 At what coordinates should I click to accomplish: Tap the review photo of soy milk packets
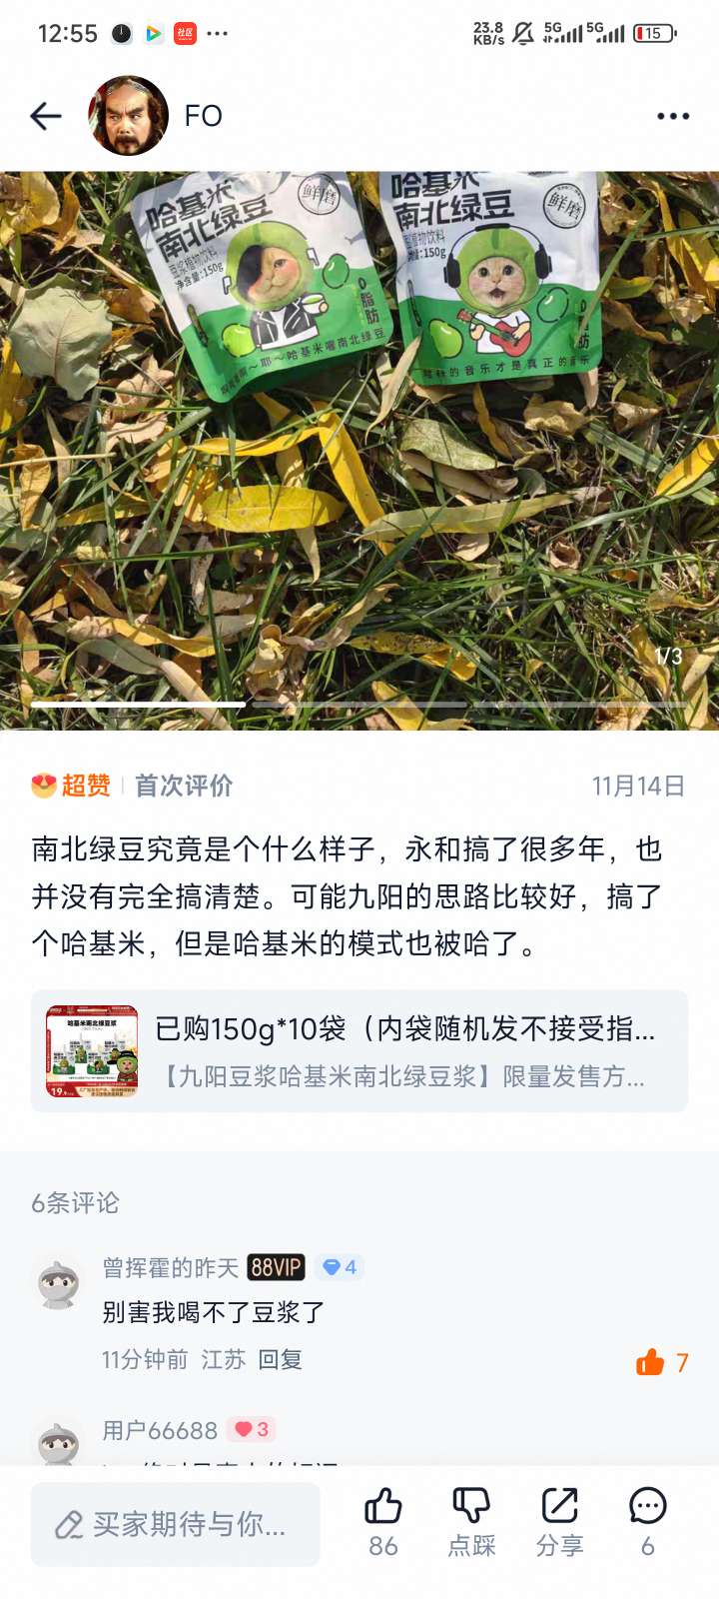coord(359,451)
